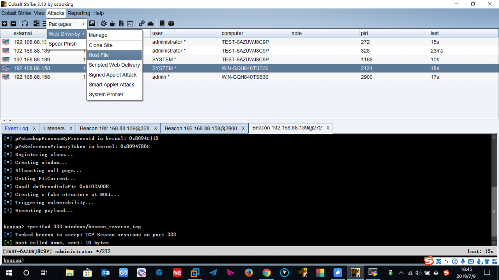Expand the Web Drive-by submenu
The image size is (499, 280).
tap(66, 34)
